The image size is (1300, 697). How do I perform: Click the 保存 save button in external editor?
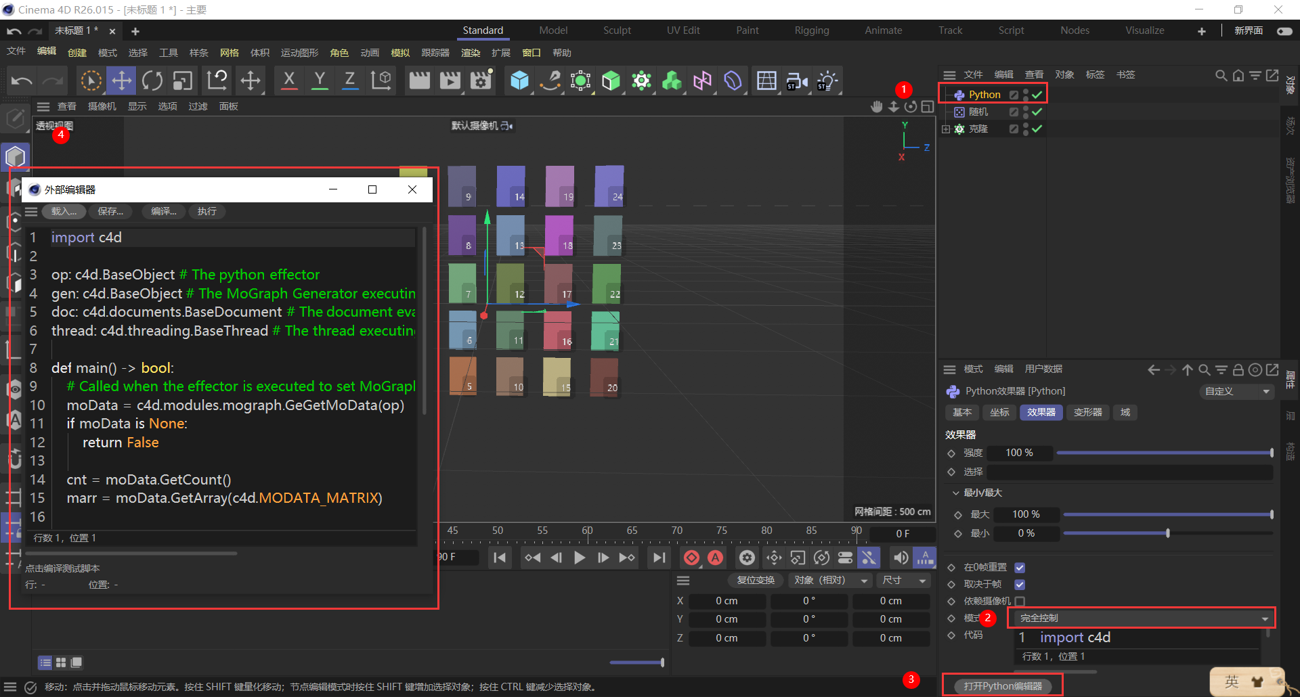[110, 211]
